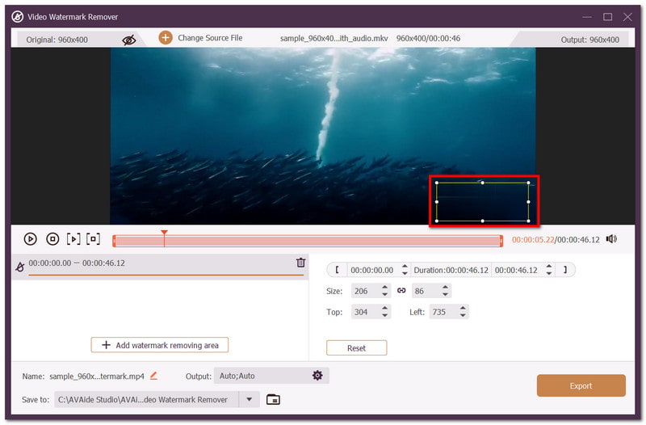The image size is (646, 425).
Task: Expand the Save to path dropdown
Action: 249,399
